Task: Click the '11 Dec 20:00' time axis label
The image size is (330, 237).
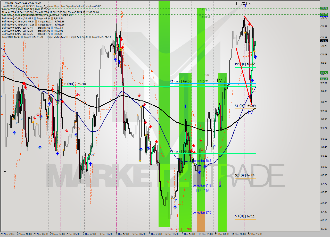Action: click(x=238, y=234)
